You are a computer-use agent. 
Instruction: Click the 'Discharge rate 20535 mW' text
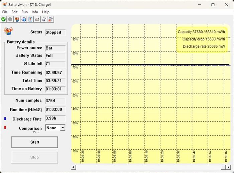(x=204, y=46)
